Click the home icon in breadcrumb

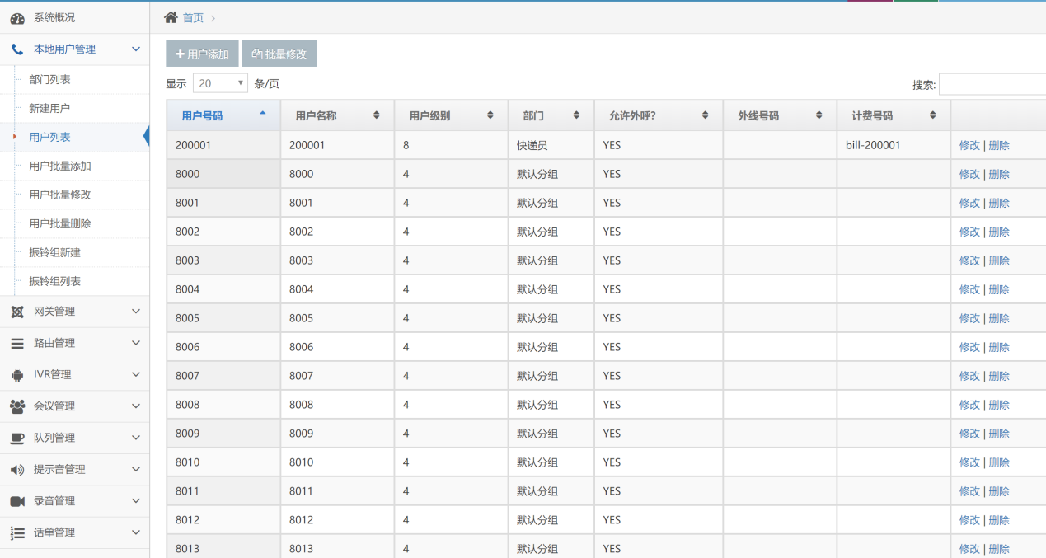[x=171, y=17]
